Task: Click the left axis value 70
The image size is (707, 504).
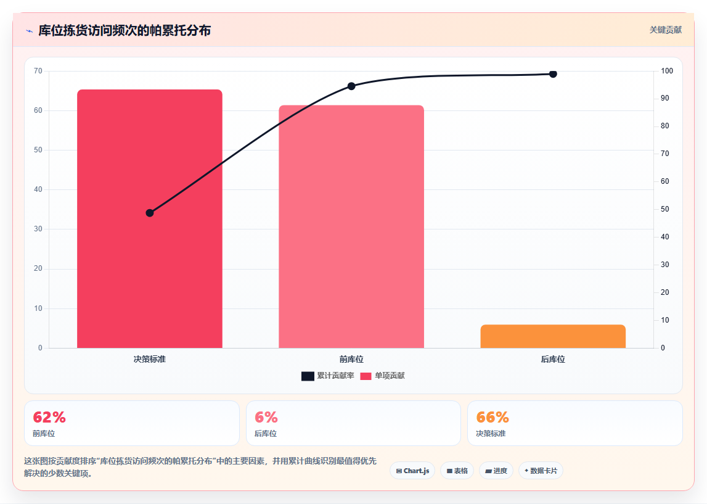Action: point(38,71)
